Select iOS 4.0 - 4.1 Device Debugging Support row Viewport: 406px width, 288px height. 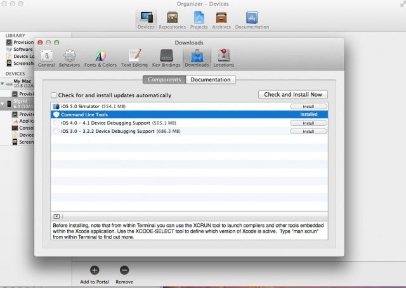click(x=189, y=123)
